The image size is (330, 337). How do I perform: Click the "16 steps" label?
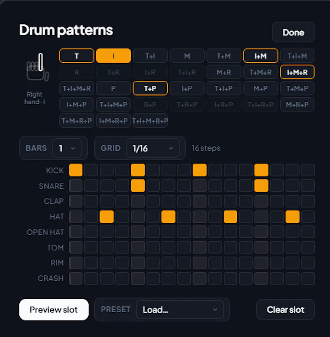point(206,148)
